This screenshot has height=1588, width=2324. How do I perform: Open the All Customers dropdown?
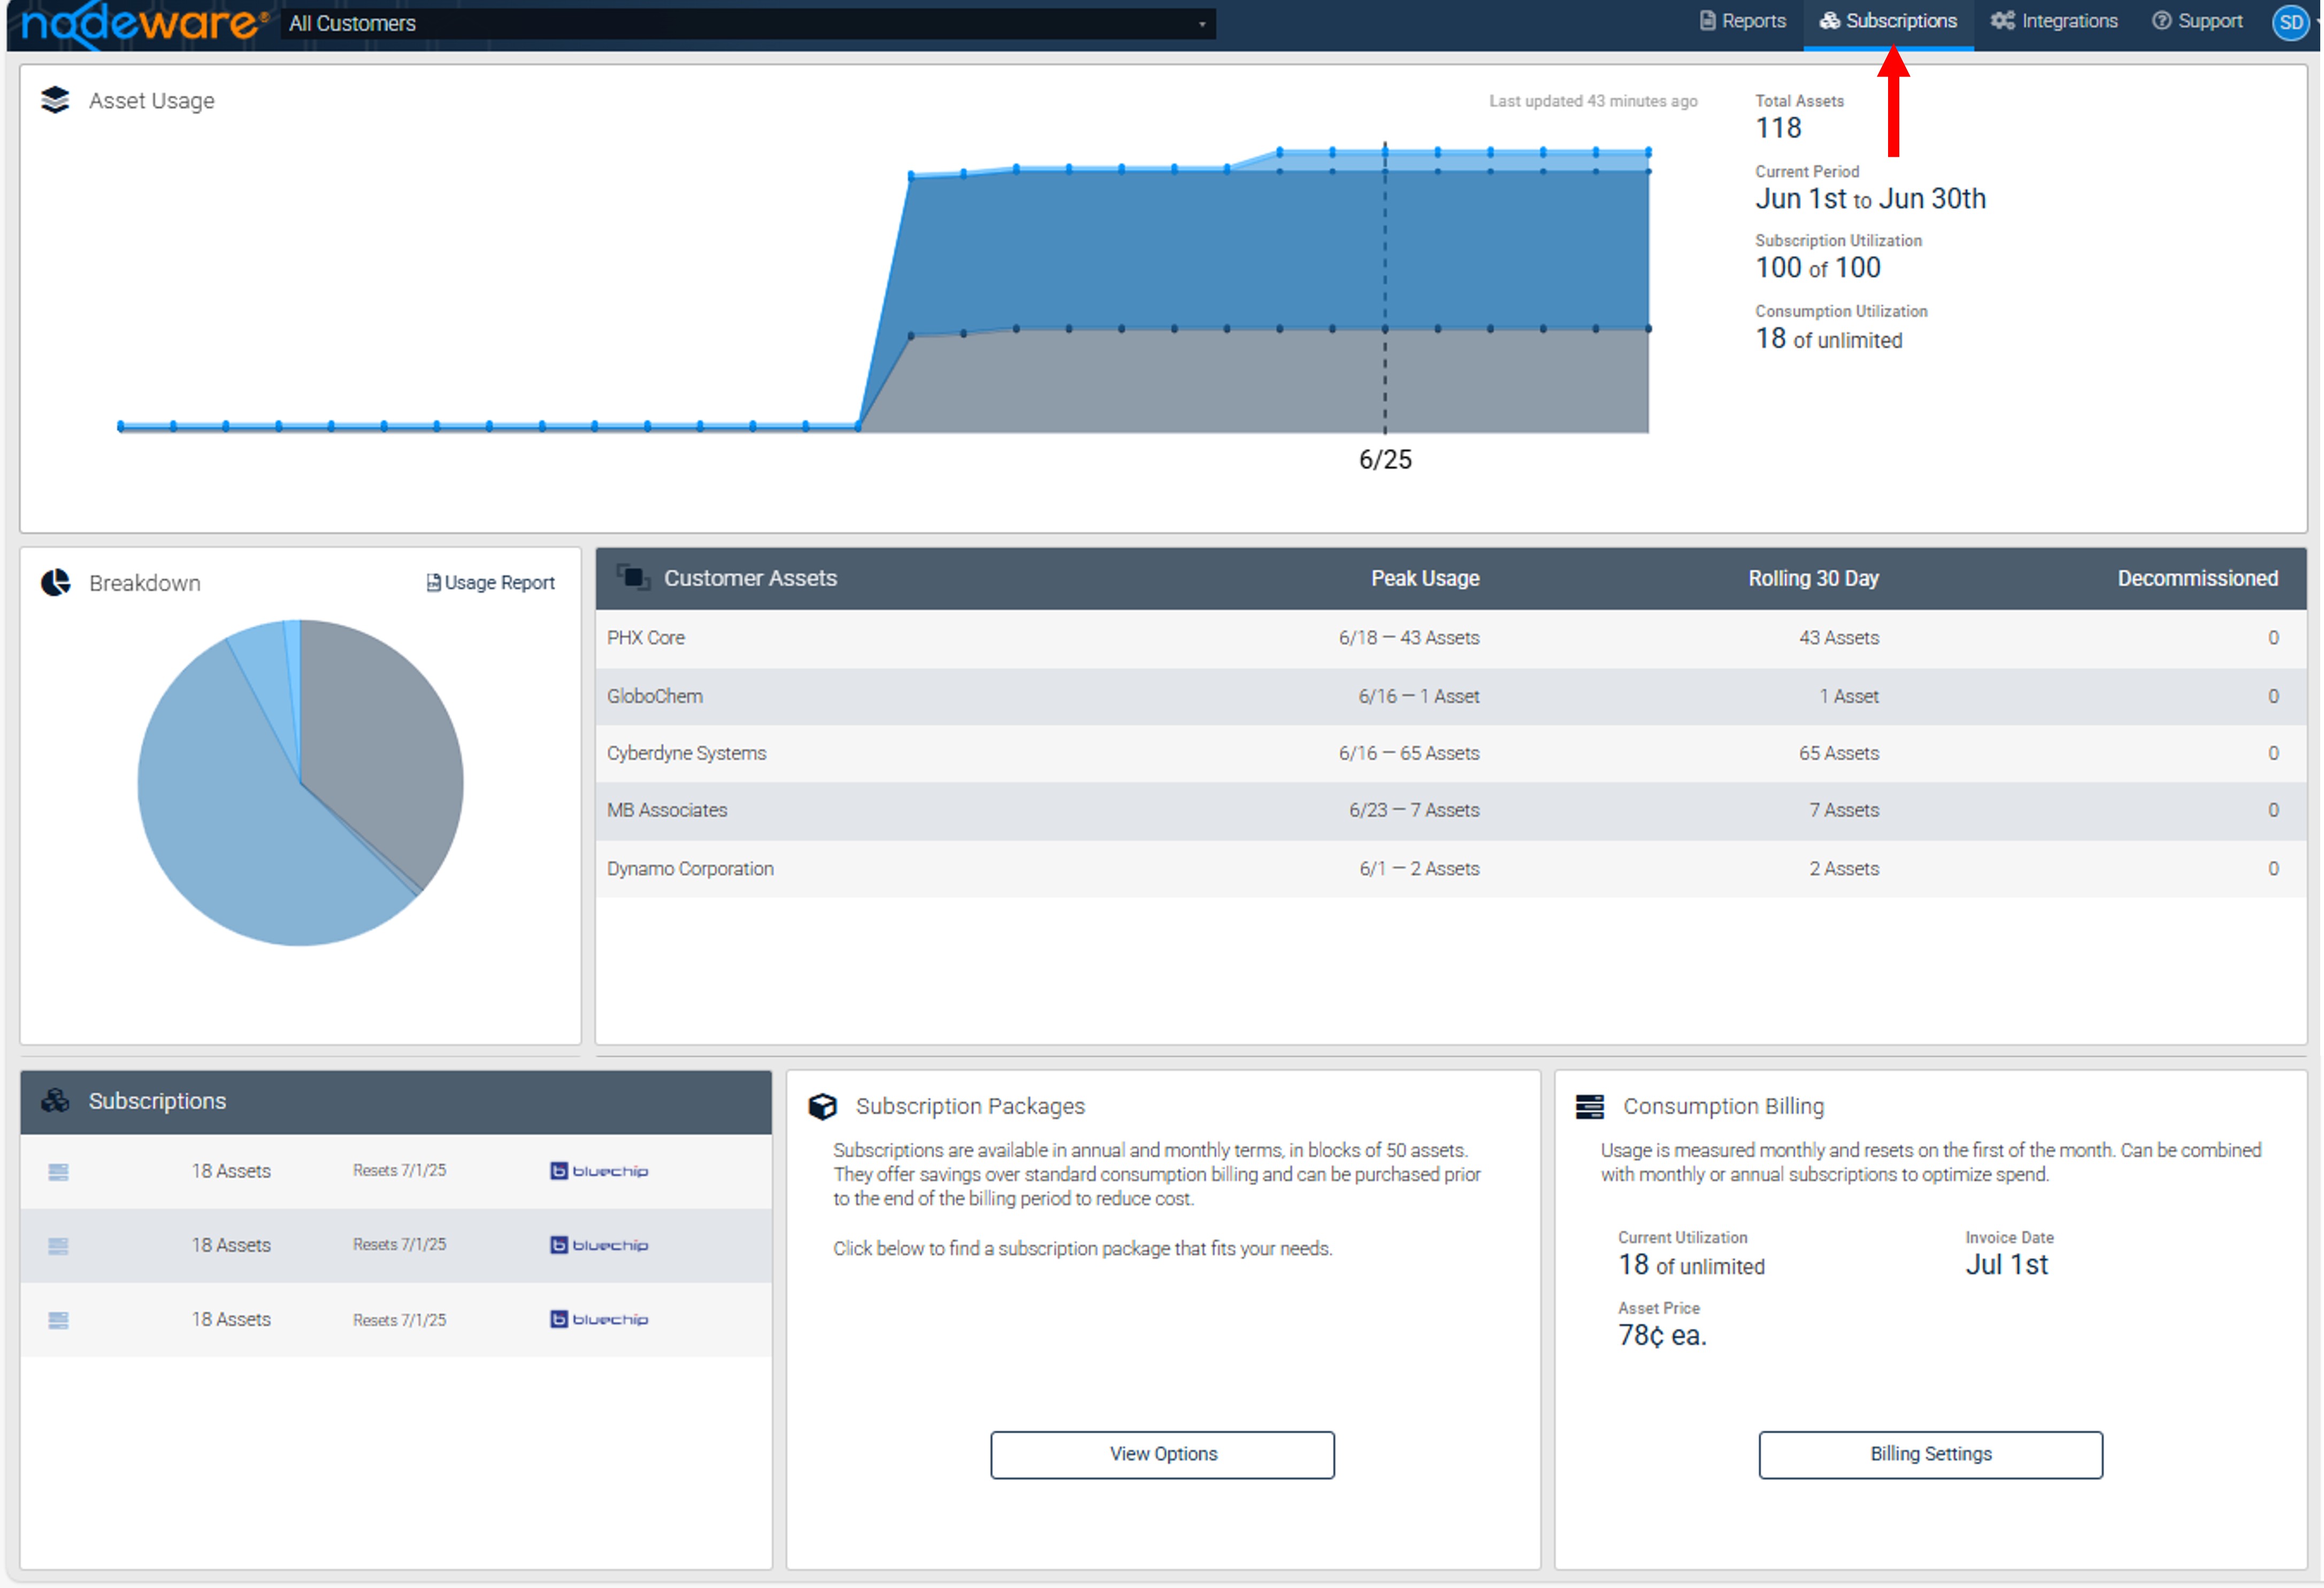748,23
